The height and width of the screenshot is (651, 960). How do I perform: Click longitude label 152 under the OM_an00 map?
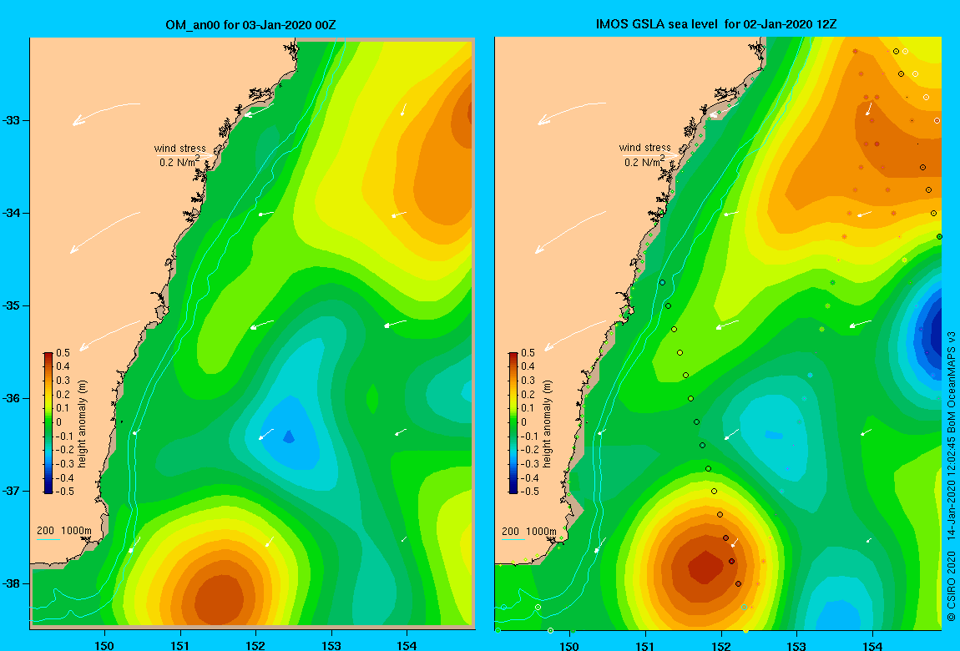coord(255,645)
